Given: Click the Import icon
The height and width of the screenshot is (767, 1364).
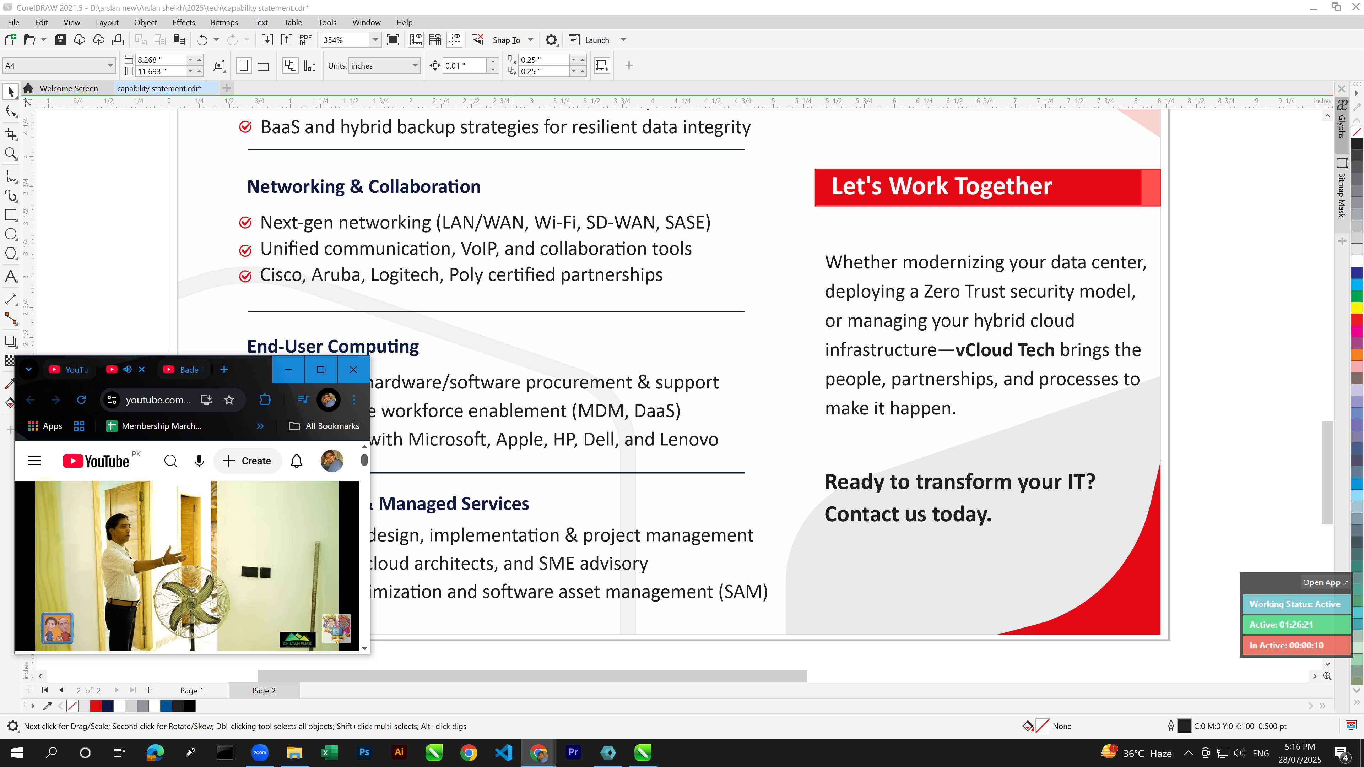Looking at the screenshot, I should pos(267,40).
